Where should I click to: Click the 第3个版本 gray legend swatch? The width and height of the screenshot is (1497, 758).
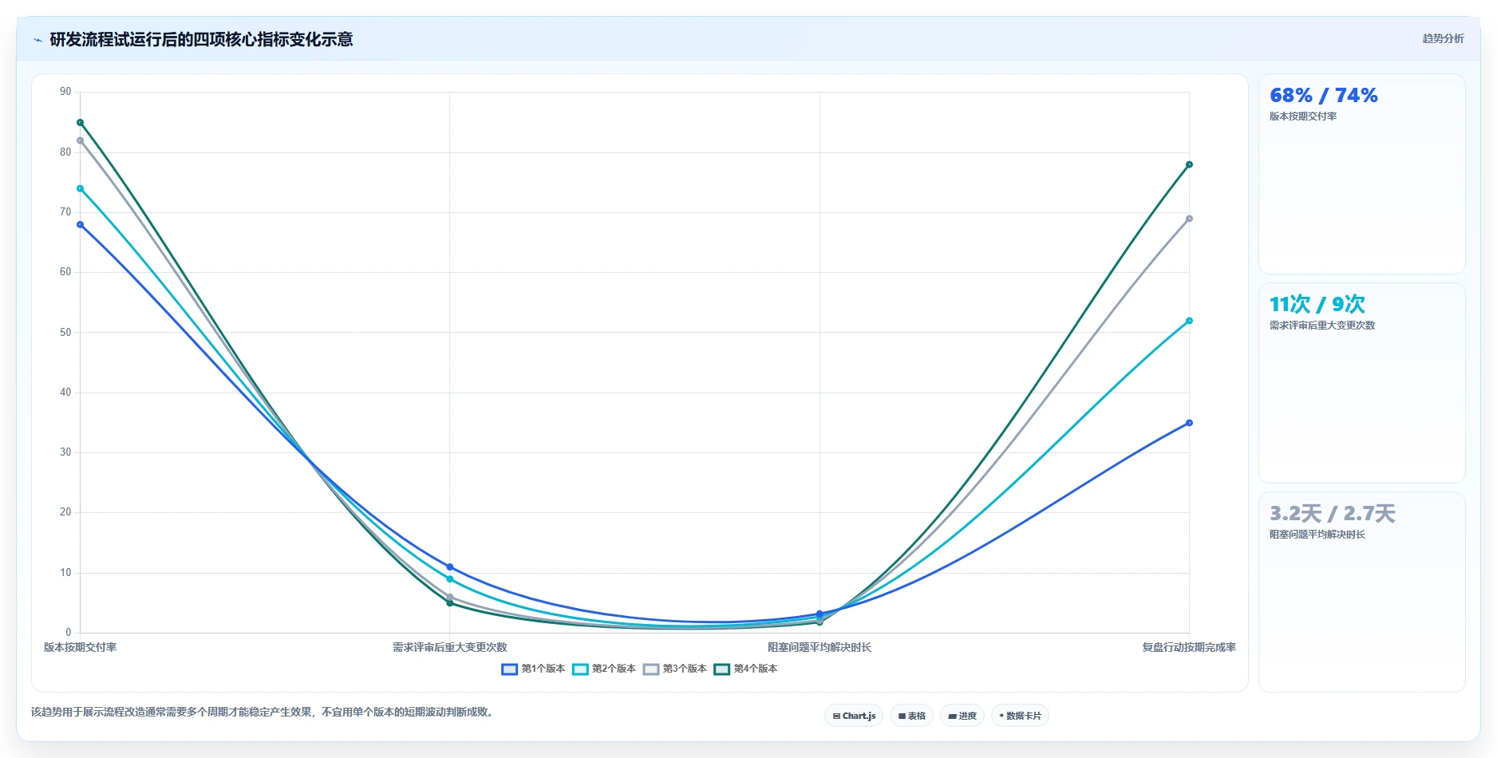[651, 669]
